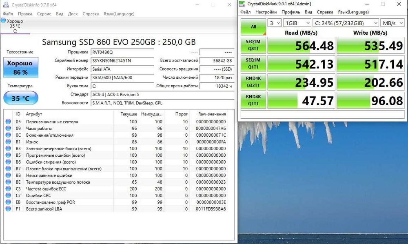The image size is (408, 244).
Task: Open Настройки menu in CrystalDiskMark
Action: (x=266, y=12)
